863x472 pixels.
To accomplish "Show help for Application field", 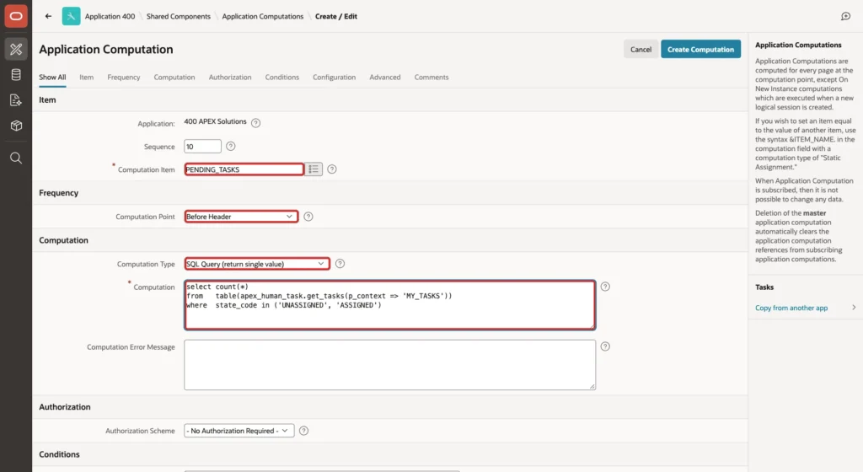I will [255, 123].
